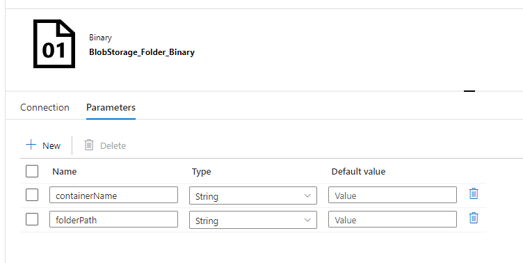Select the Parameters tab
Image resolution: width=523 pixels, height=263 pixels.
click(x=111, y=107)
